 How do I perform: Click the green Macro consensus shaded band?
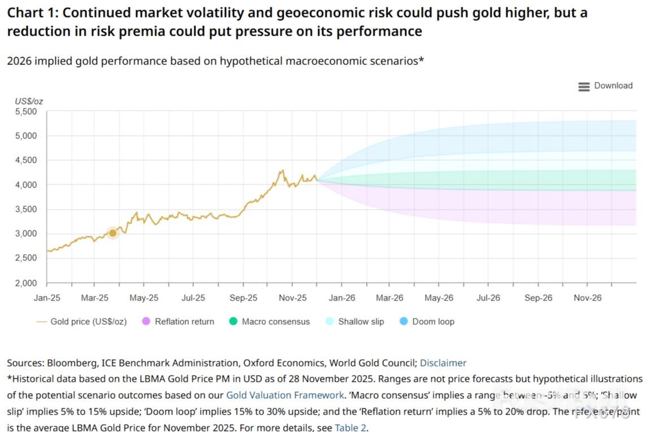point(537,180)
